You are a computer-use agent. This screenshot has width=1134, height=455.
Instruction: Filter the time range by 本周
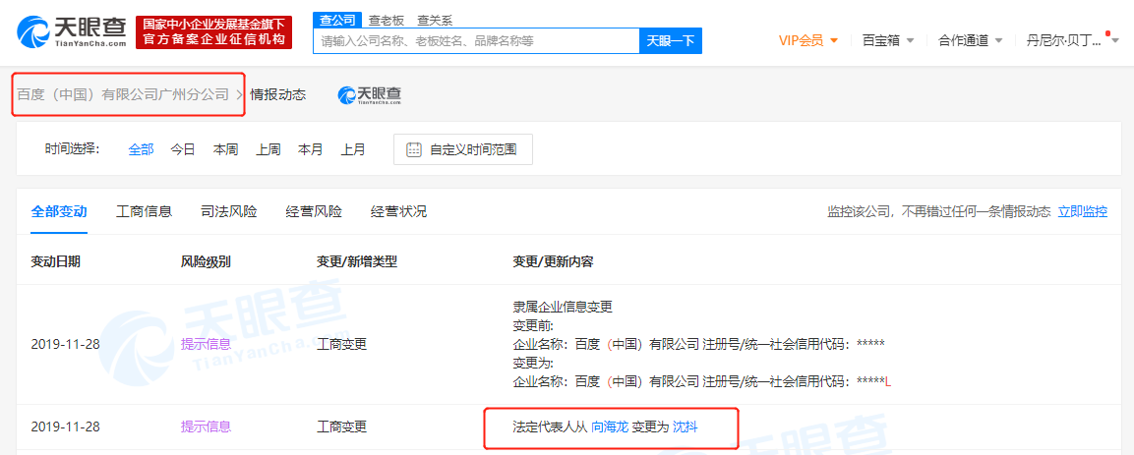[225, 149]
